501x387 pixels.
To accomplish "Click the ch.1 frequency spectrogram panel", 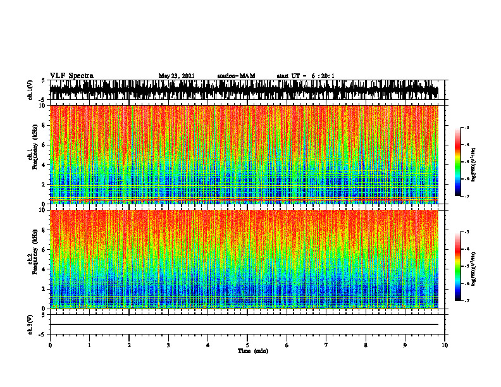I will [x=244, y=154].
